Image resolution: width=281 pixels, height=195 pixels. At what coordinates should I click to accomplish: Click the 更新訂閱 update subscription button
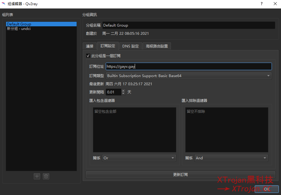click(180, 174)
